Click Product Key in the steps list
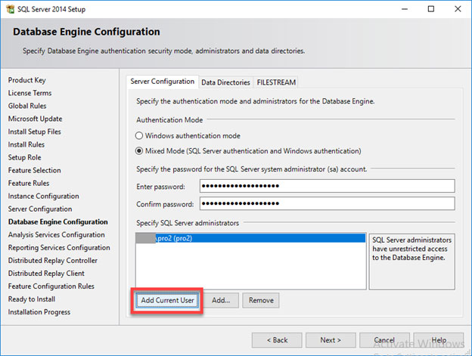This screenshot has height=356, width=472. point(26,80)
